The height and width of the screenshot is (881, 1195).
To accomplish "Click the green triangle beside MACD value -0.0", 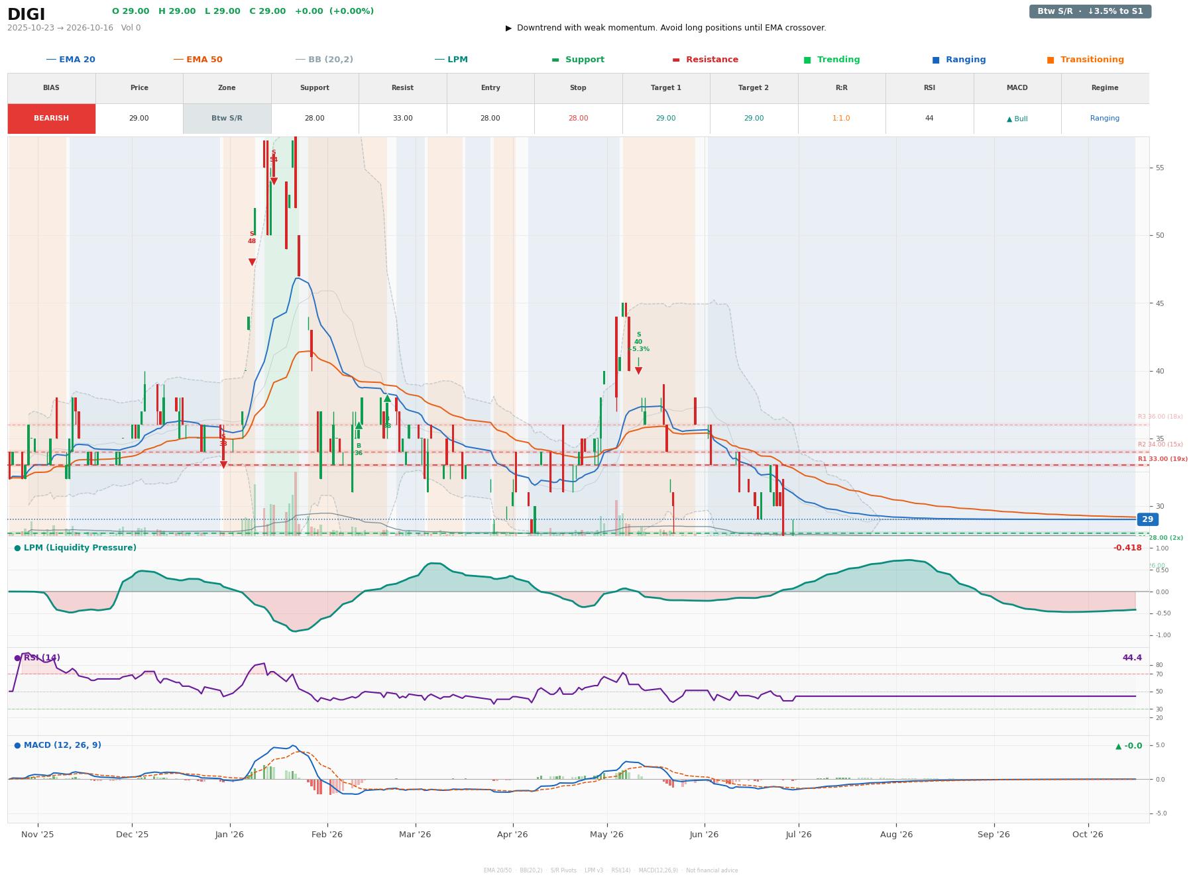I will pos(1119,746).
